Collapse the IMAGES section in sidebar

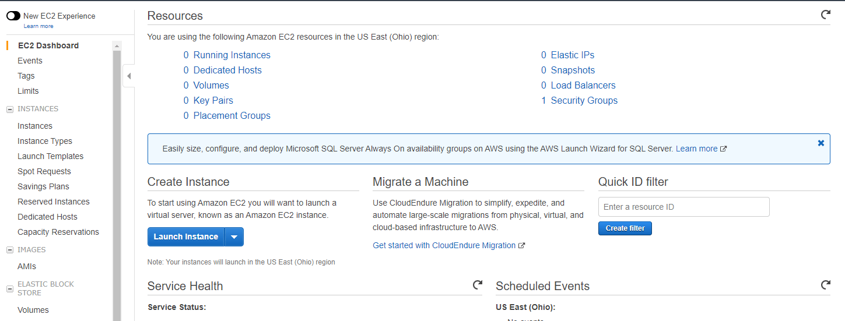pyautogui.click(x=10, y=250)
